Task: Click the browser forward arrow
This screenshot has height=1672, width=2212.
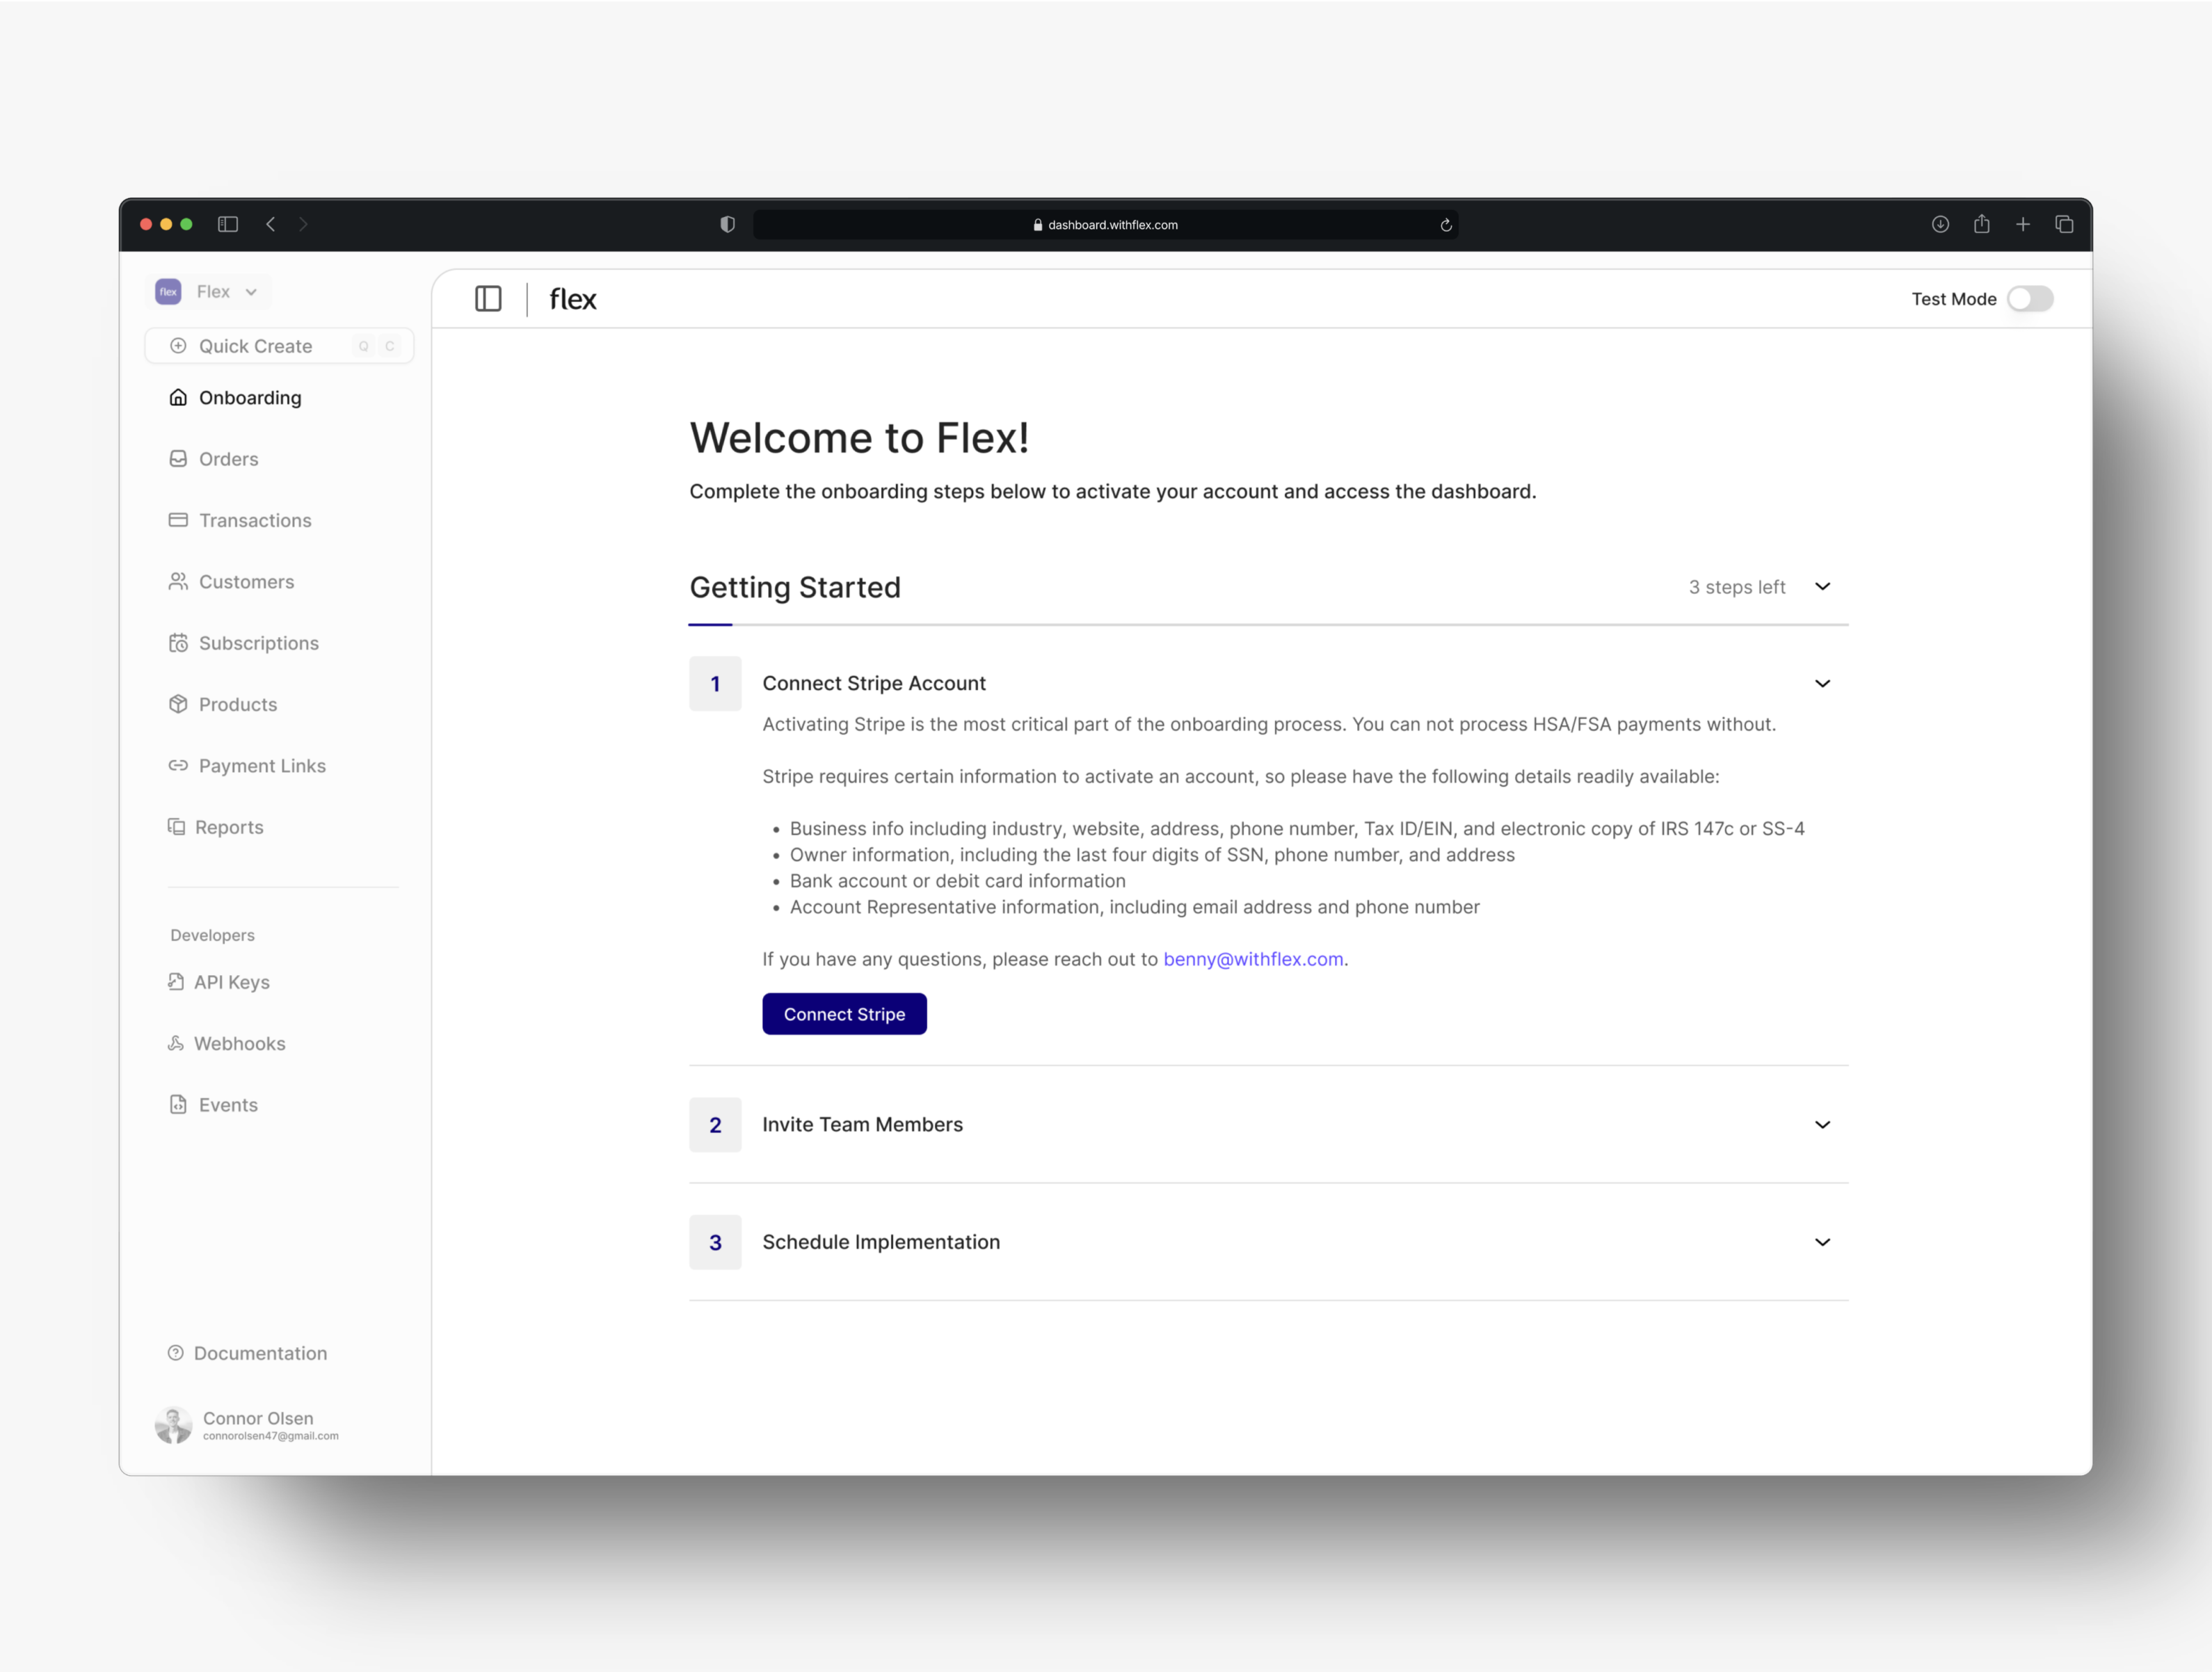Action: [x=303, y=224]
